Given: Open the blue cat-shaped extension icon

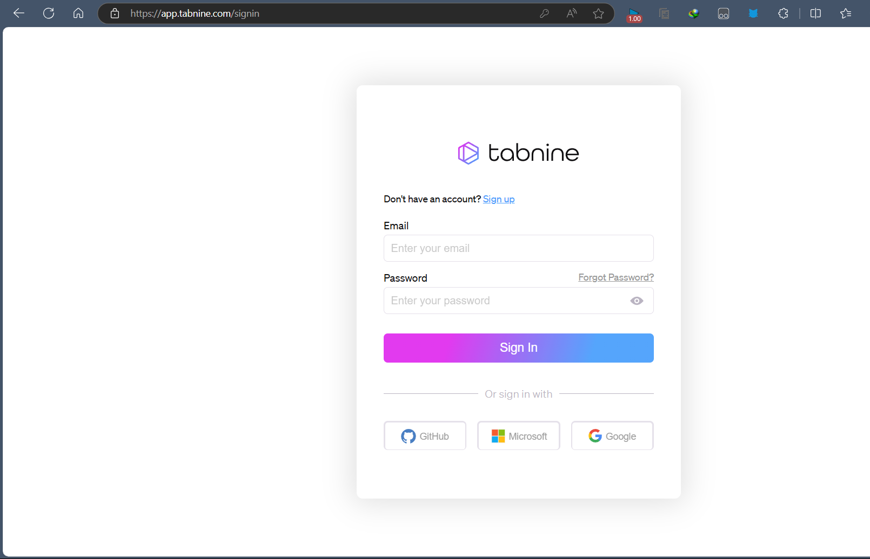Looking at the screenshot, I should [x=753, y=13].
